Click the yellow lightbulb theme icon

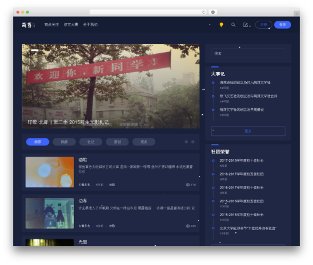[x=222, y=25]
